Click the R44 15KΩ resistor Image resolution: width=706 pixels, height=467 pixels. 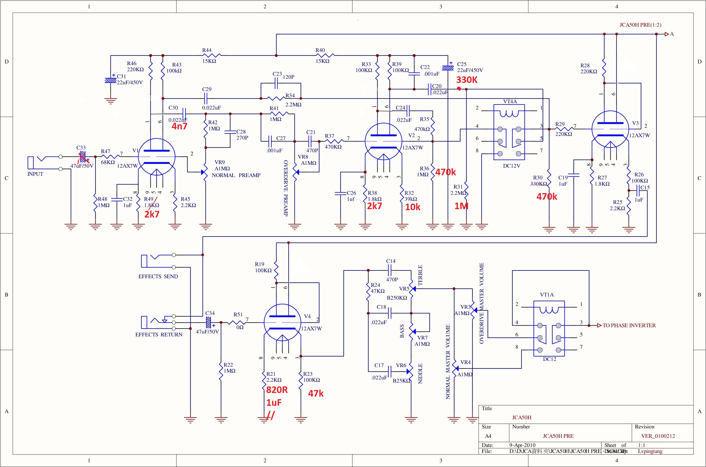pos(211,55)
